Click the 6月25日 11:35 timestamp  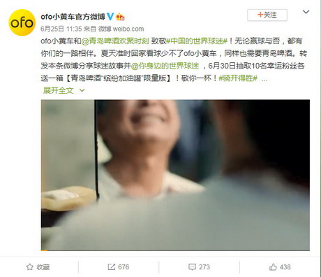click(61, 29)
